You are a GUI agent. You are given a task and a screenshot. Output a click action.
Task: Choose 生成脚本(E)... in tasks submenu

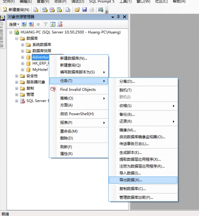[143, 153]
